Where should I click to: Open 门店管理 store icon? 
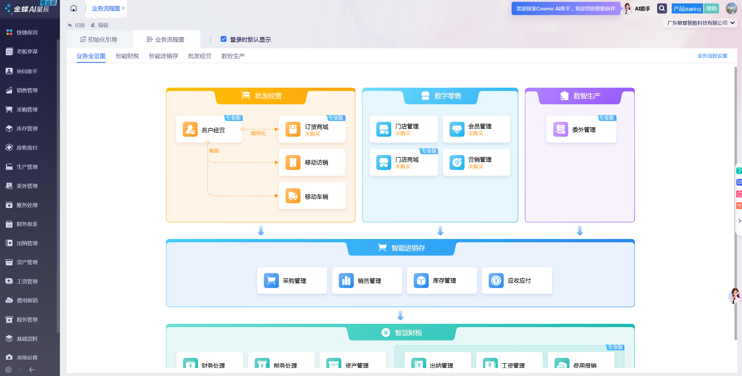point(384,129)
